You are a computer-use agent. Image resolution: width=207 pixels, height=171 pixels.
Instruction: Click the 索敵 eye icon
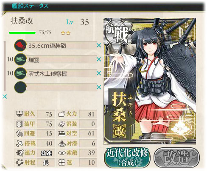click(62, 153)
